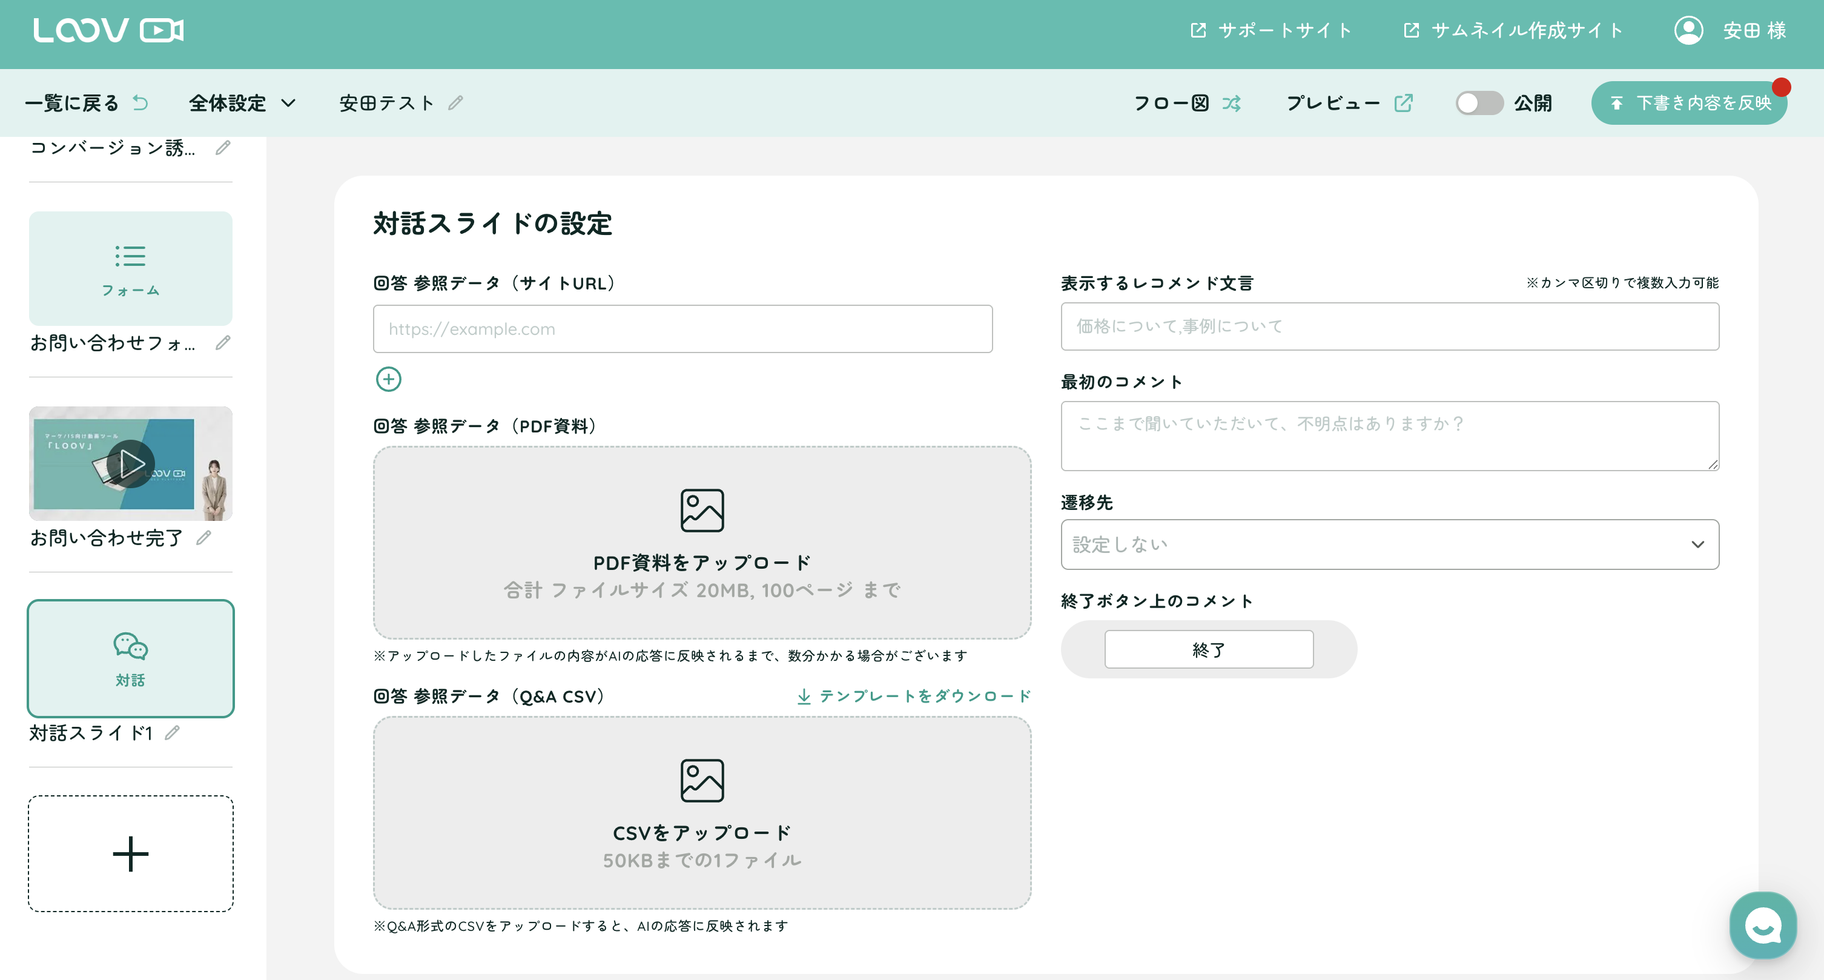Open the 遷移先 dropdown selector
Image resolution: width=1824 pixels, height=980 pixels.
pyautogui.click(x=1389, y=544)
